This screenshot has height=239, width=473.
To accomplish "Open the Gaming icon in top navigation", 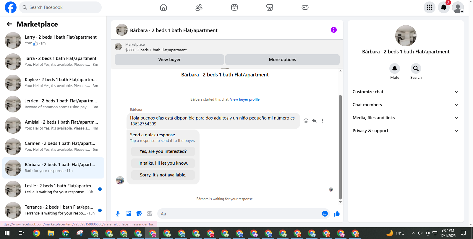I will coord(305,7).
